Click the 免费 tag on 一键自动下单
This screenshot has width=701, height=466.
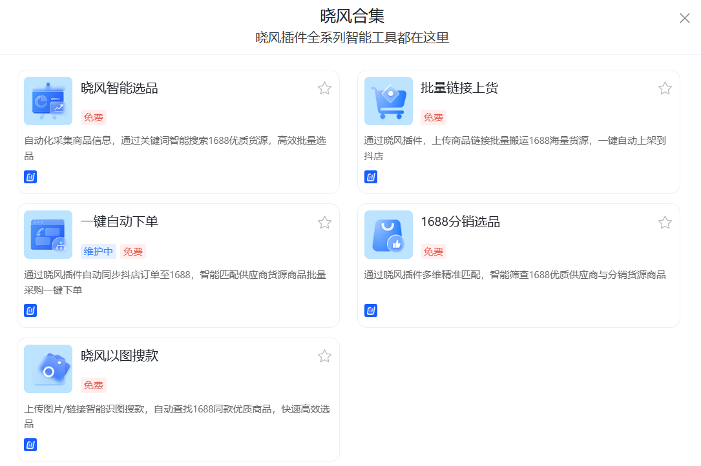click(133, 252)
